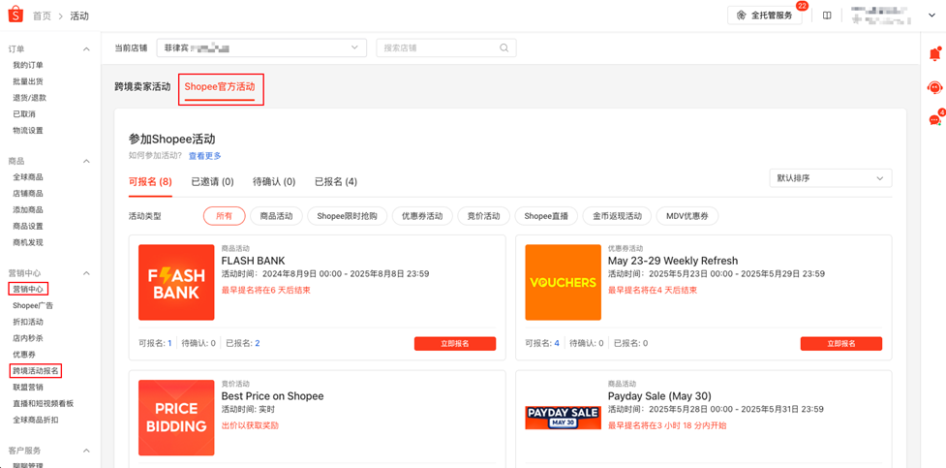Open 添加商品 in sidebar
The height and width of the screenshot is (468, 946).
(28, 210)
